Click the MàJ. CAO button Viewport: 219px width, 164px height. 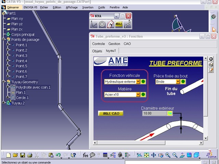pos(111,113)
